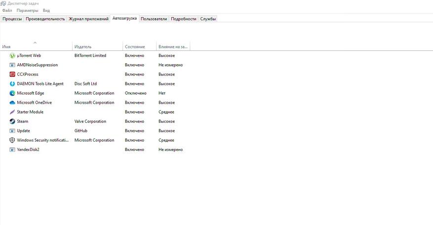Click Высокое impact of µTorrent Web

pyautogui.click(x=166, y=55)
